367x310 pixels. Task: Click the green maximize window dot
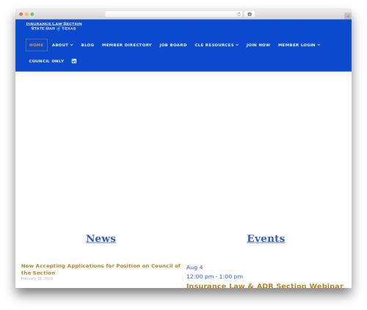coord(32,15)
